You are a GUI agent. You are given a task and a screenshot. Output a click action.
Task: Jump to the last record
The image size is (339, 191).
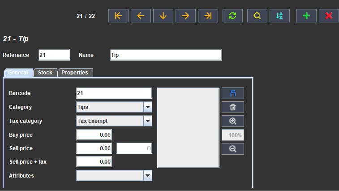(208, 16)
